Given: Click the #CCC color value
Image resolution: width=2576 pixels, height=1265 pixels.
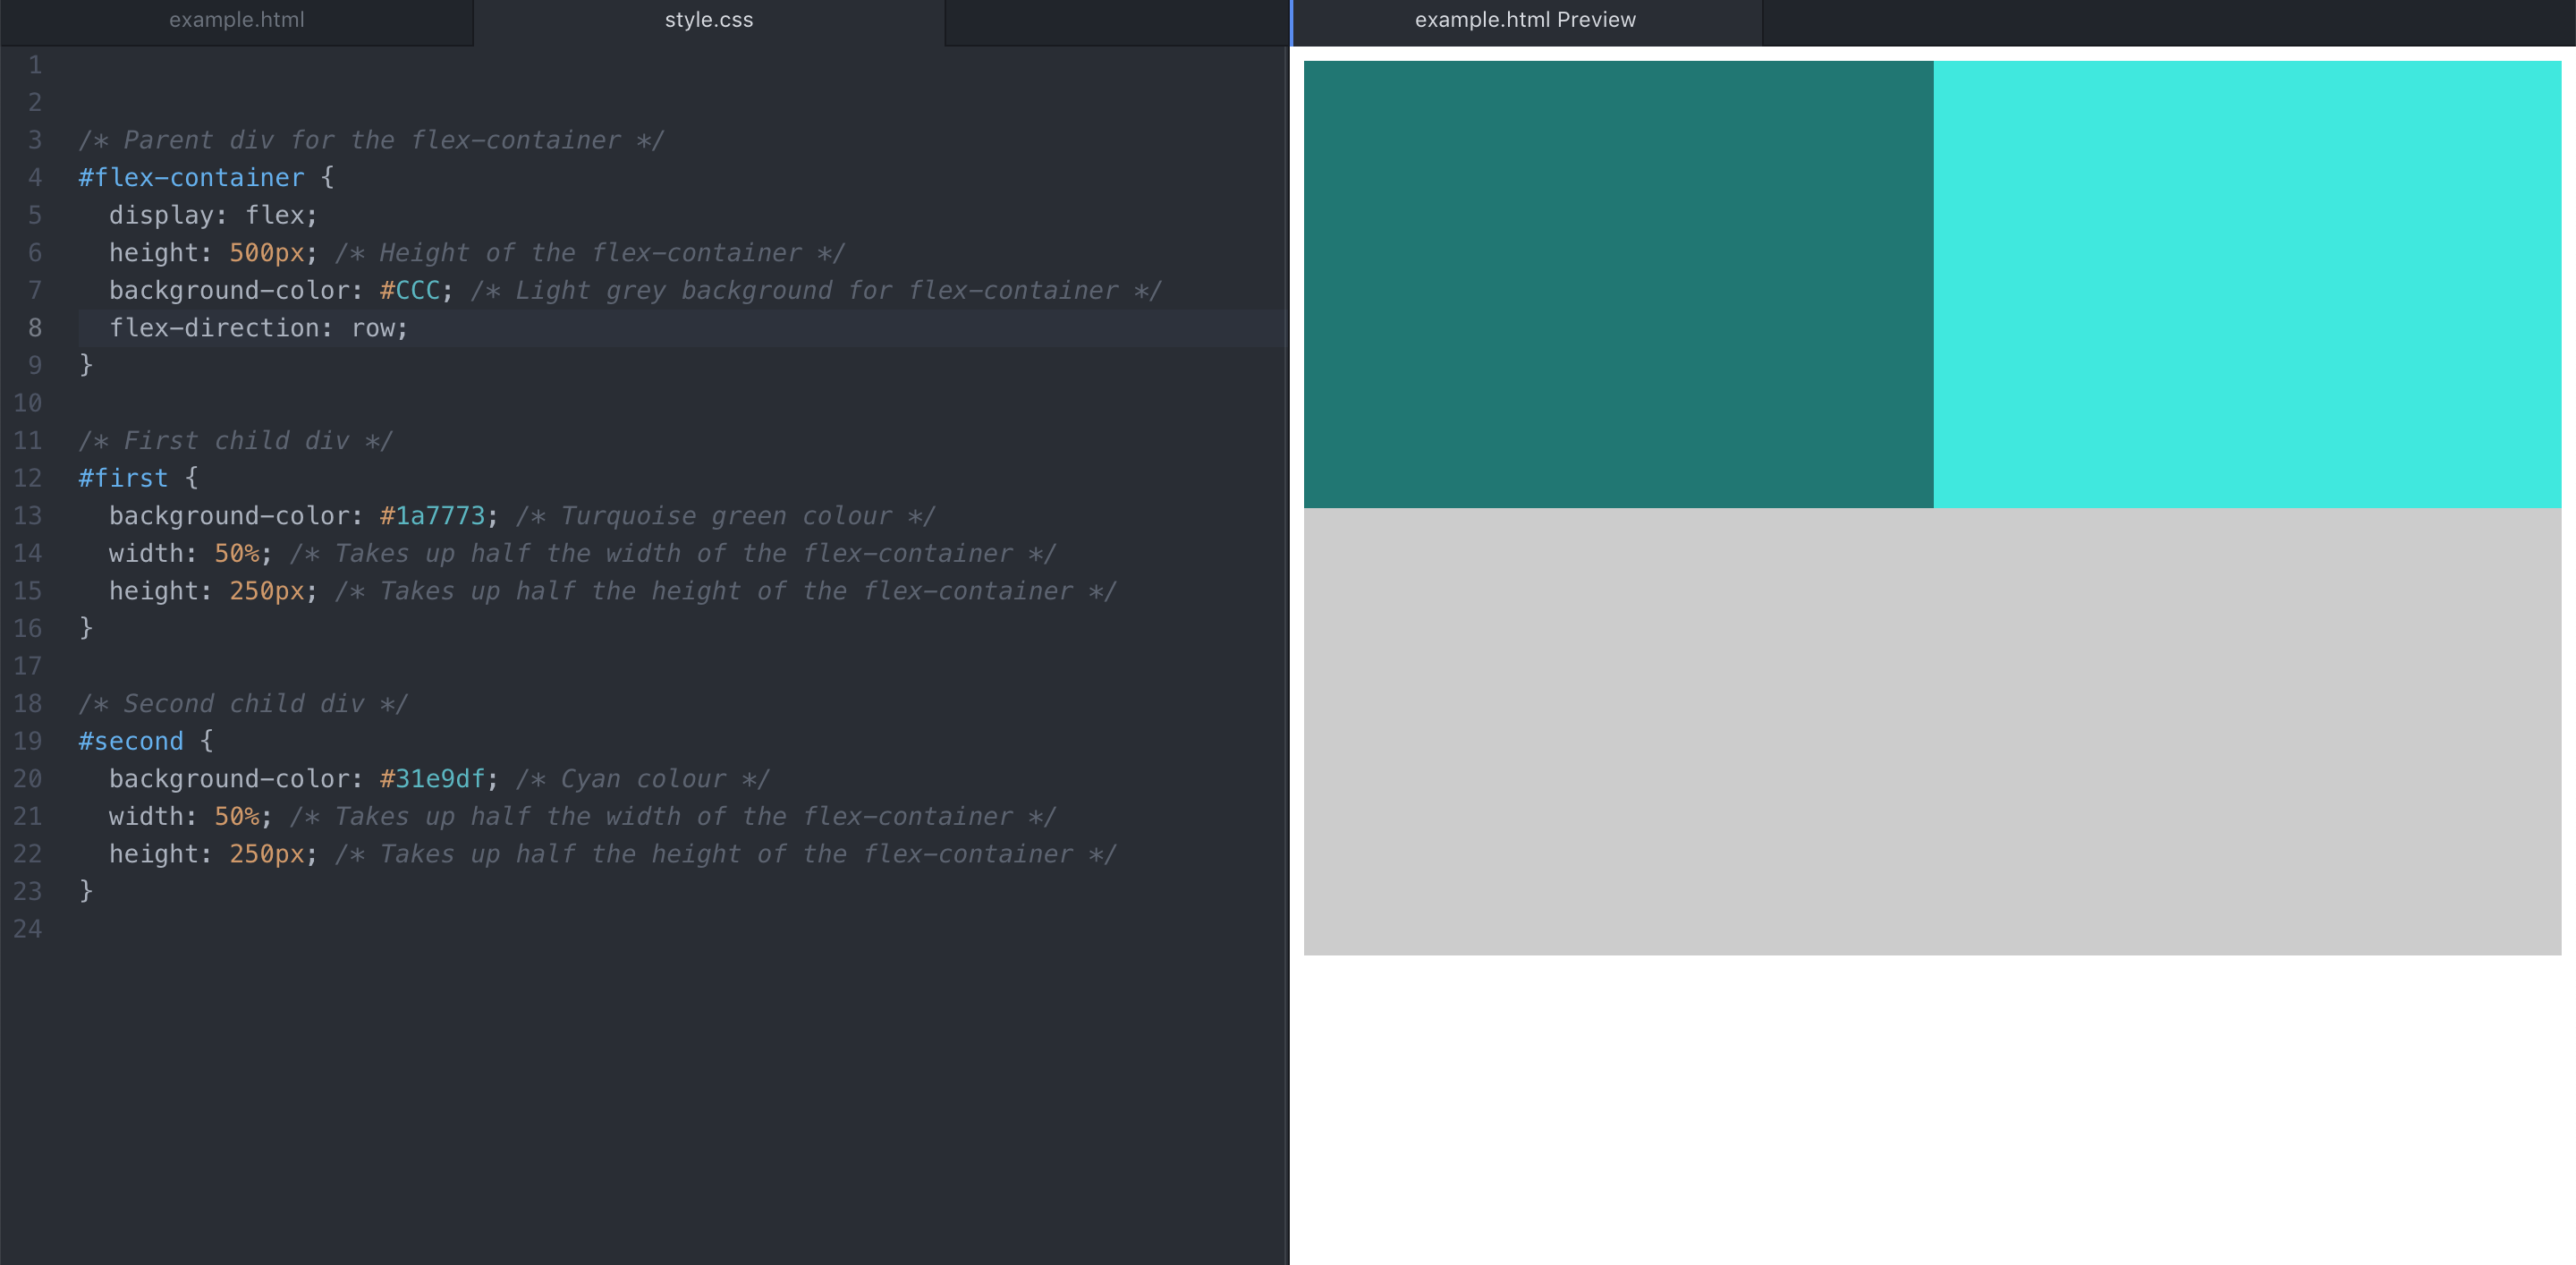Looking at the screenshot, I should (x=410, y=291).
